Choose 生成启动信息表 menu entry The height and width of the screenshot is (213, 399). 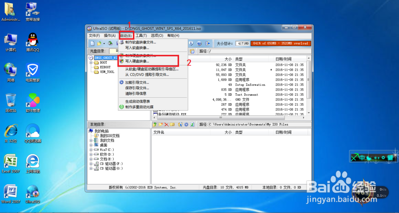tap(153, 101)
